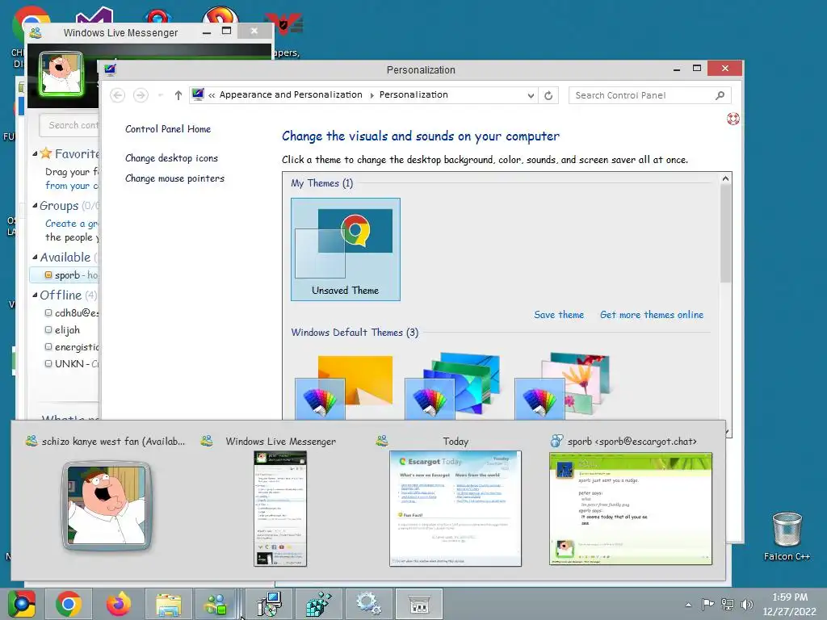Open the address bar history dropdown
827x620 pixels.
pyautogui.click(x=531, y=95)
